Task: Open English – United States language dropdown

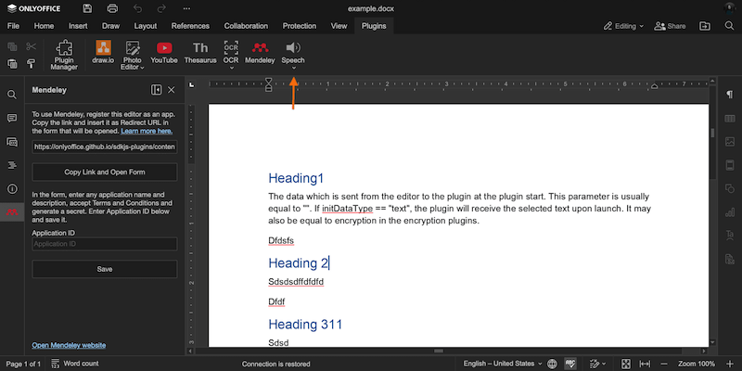Action: [x=502, y=364]
